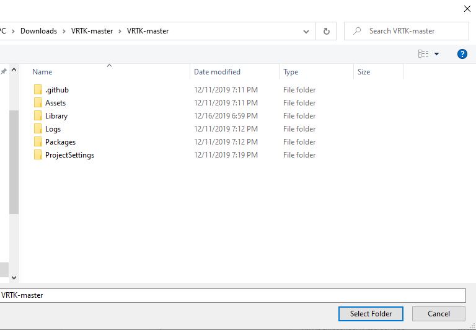Click the Logs folder icon
Screen dimensions: 476x330
(x=38, y=129)
